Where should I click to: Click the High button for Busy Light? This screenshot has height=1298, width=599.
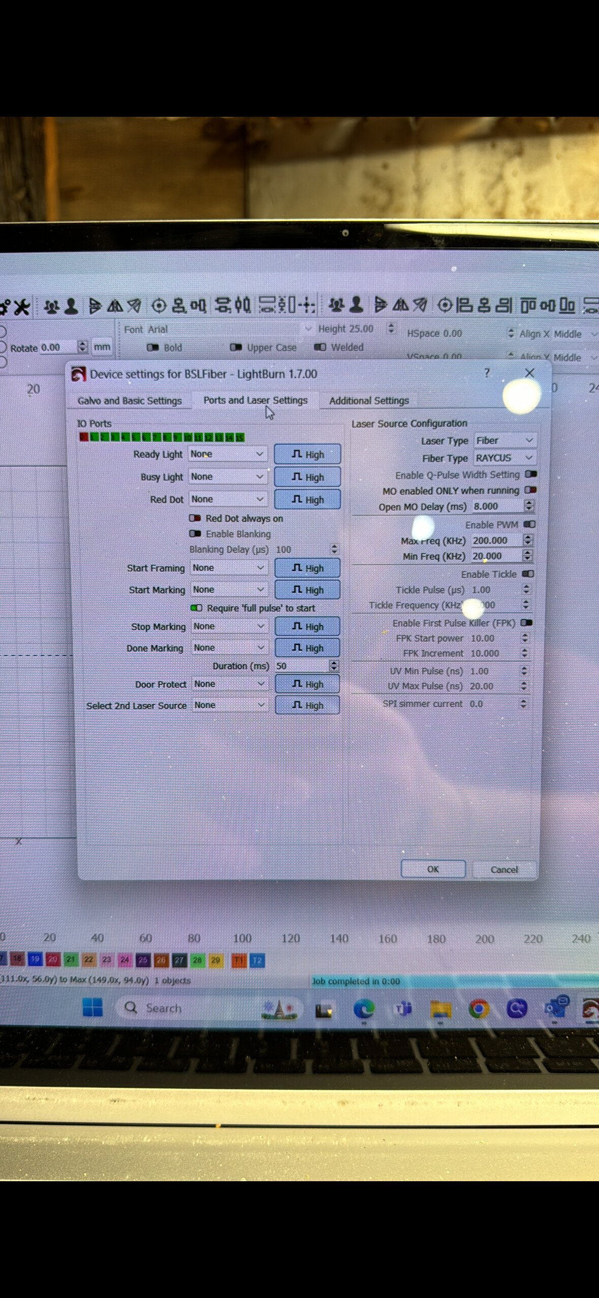pyautogui.click(x=307, y=477)
